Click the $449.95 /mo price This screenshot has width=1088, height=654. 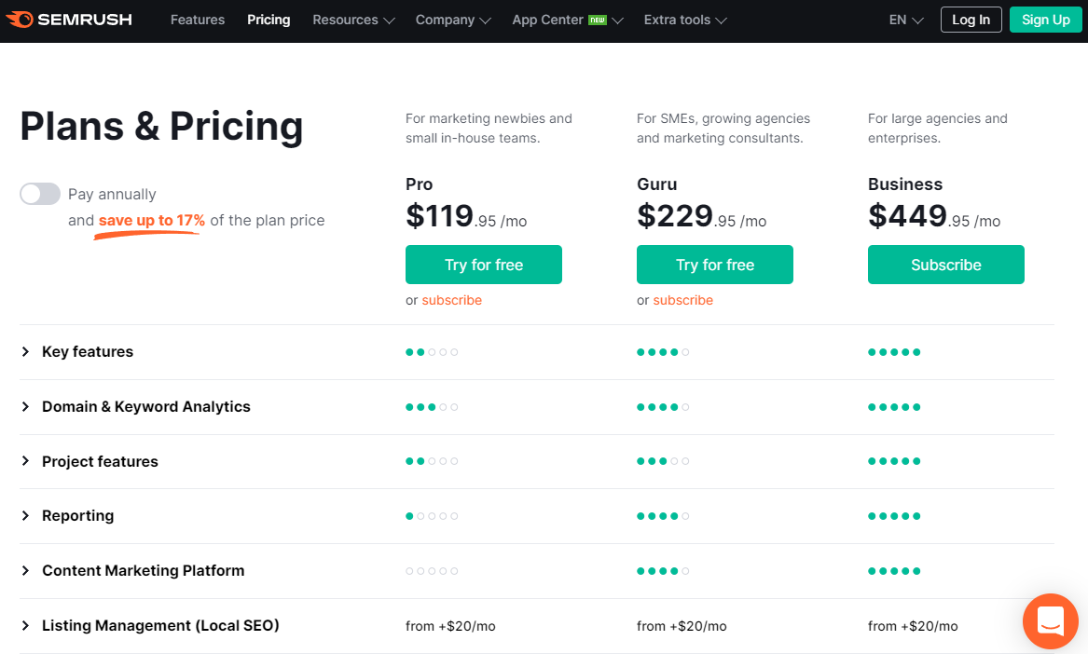click(x=934, y=216)
